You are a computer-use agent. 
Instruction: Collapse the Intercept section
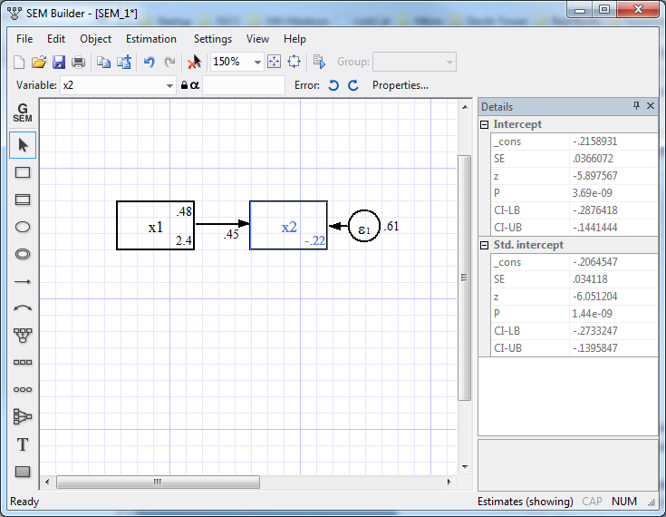pos(485,124)
